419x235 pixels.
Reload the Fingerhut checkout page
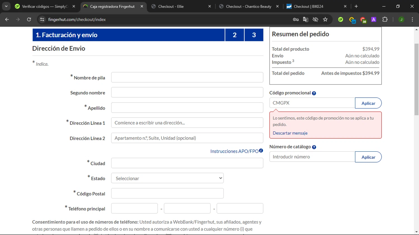click(29, 20)
